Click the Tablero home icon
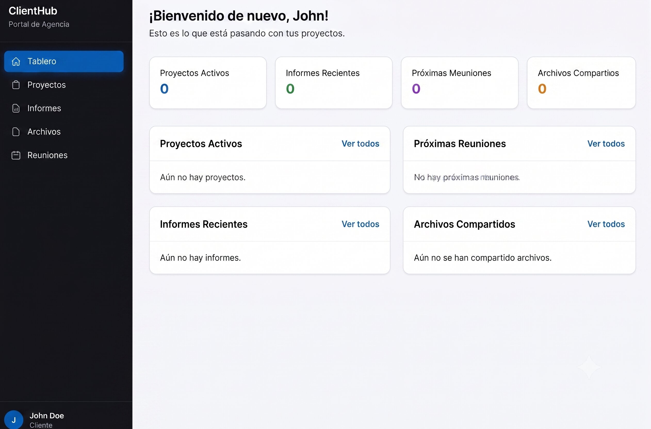Screen dimensions: 651x429 click(16, 61)
